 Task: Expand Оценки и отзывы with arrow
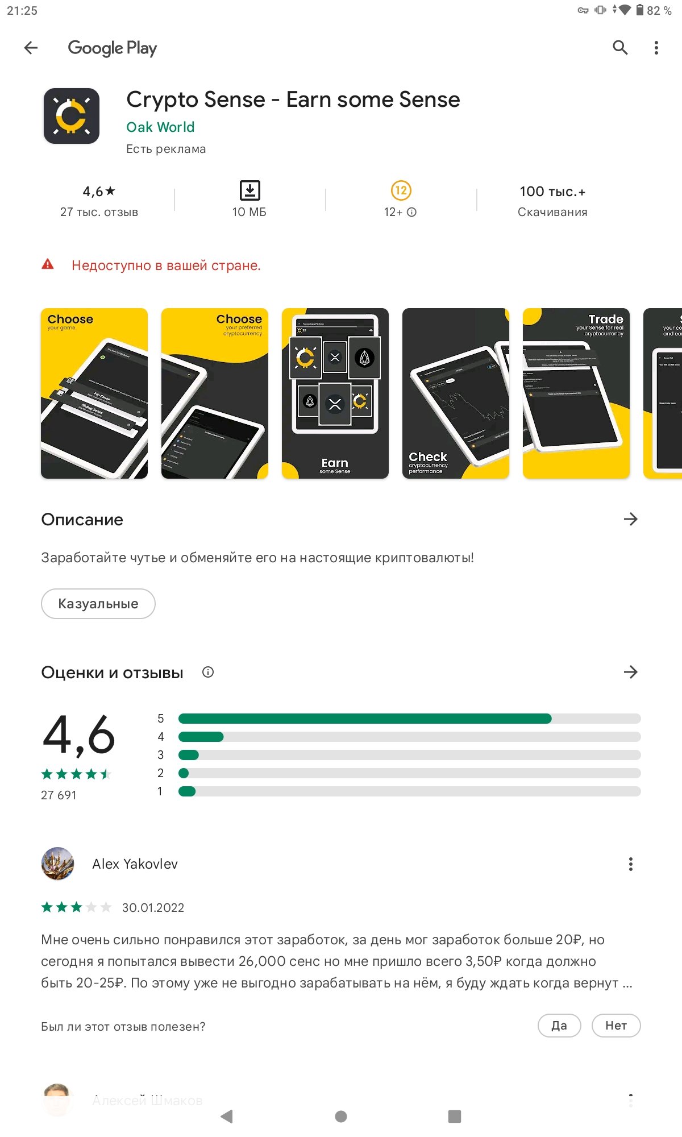pyautogui.click(x=630, y=672)
